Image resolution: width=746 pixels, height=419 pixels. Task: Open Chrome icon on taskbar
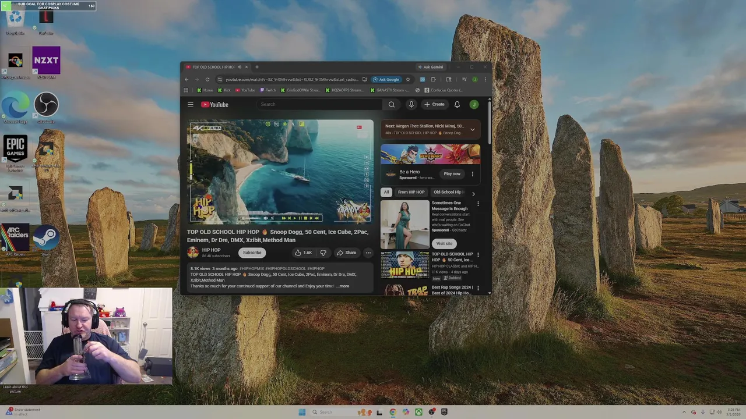pos(393,412)
